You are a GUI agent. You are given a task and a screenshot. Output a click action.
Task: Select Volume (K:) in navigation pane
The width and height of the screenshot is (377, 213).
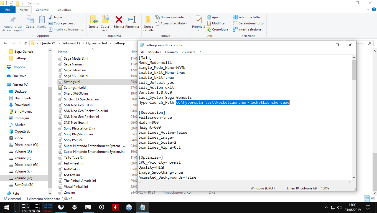pos(23,171)
